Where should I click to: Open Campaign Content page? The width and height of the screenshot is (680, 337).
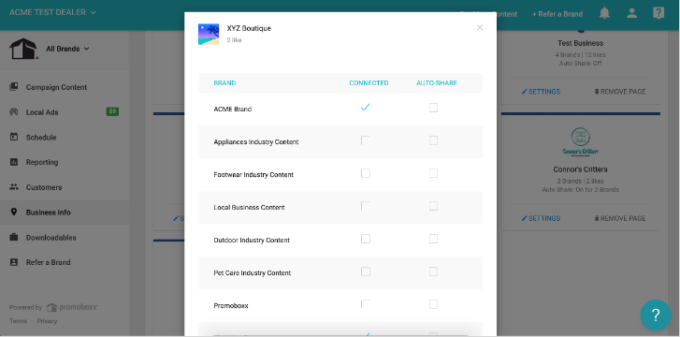pos(56,87)
